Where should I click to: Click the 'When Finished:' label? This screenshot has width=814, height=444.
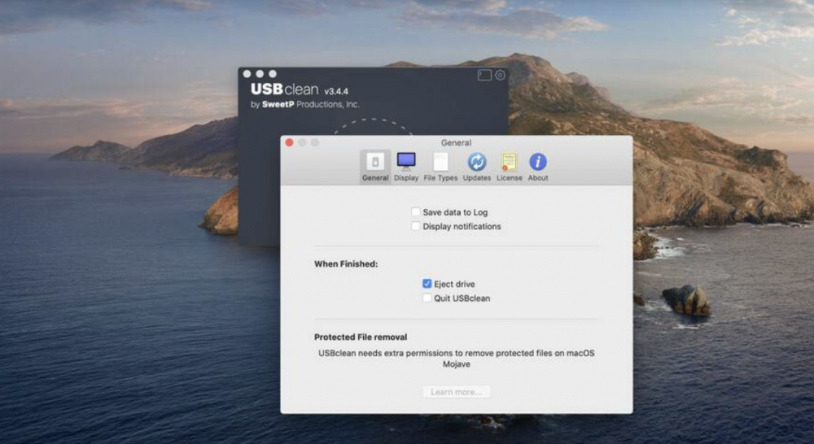click(x=346, y=263)
